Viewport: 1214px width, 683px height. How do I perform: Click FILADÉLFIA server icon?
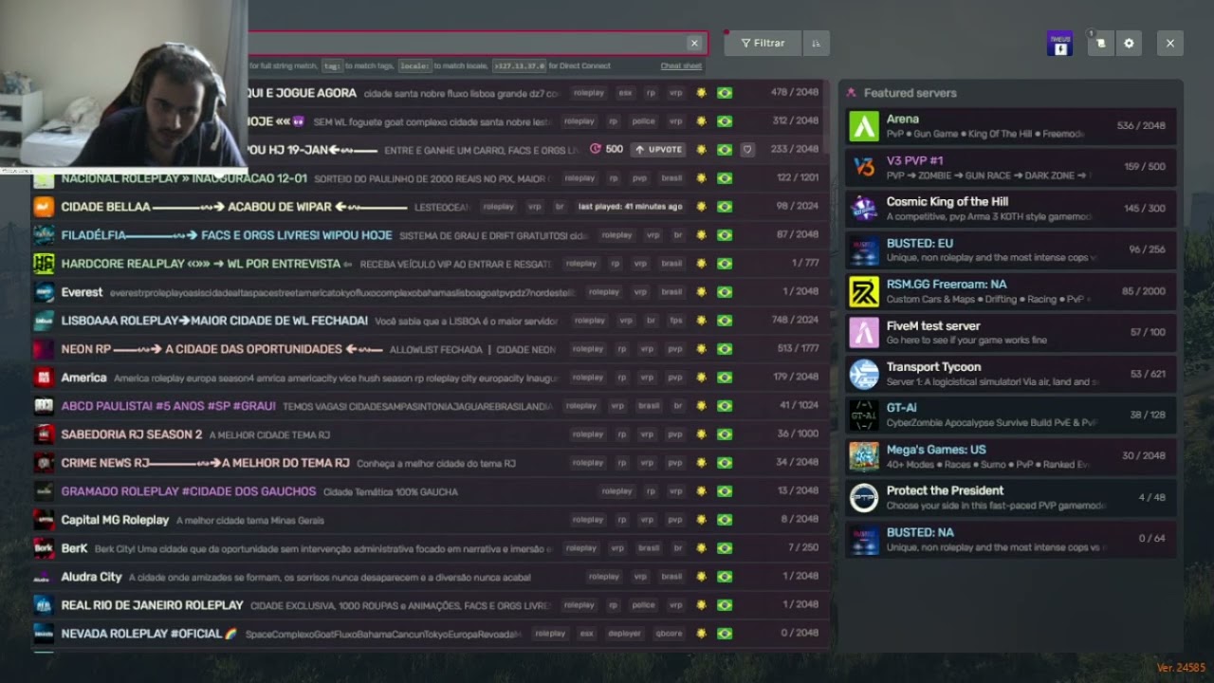(x=44, y=235)
